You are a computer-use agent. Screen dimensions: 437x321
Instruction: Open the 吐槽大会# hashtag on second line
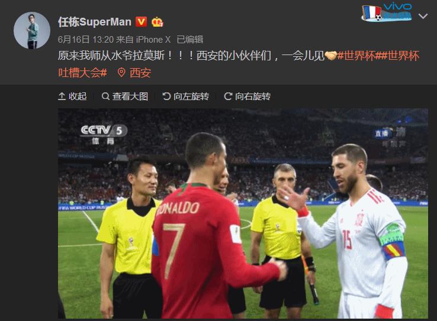[x=82, y=73]
